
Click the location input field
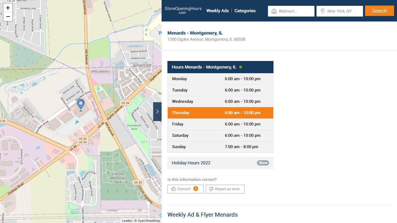coord(340,11)
